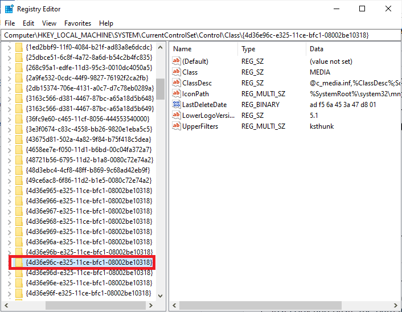Viewport: 402px width, 312px height.
Task: Click the REG_BINARY type cell
Action: click(x=260, y=105)
